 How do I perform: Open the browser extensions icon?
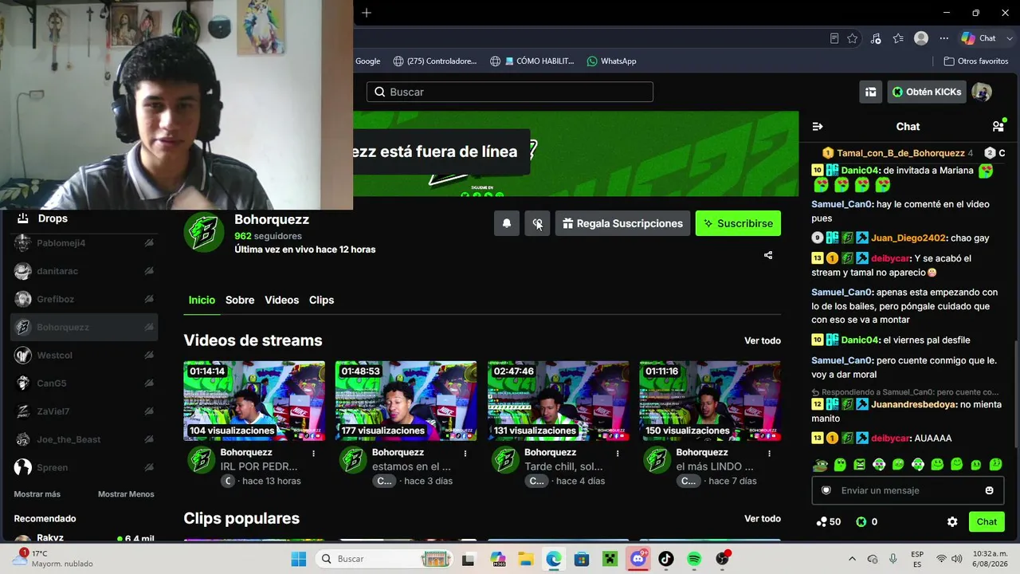coord(876,38)
